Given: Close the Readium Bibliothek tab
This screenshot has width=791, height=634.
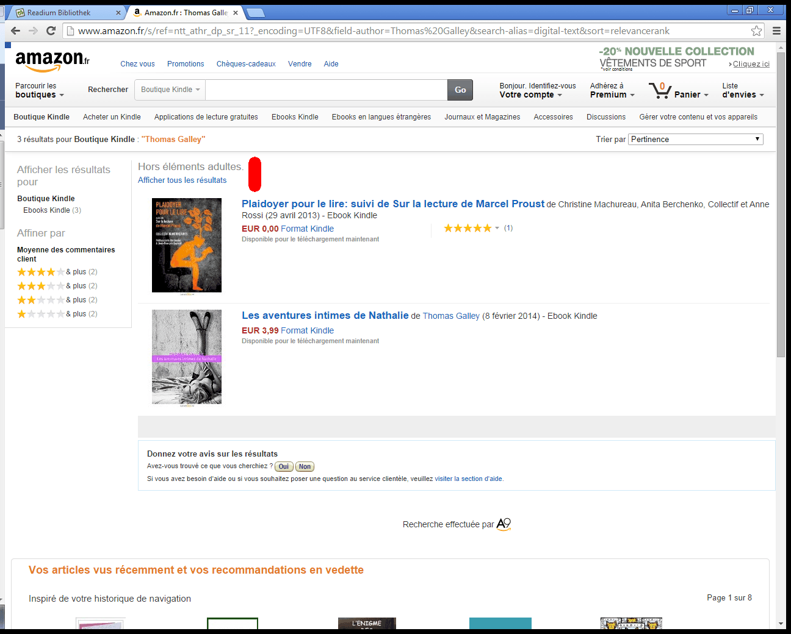Looking at the screenshot, I should click(118, 13).
